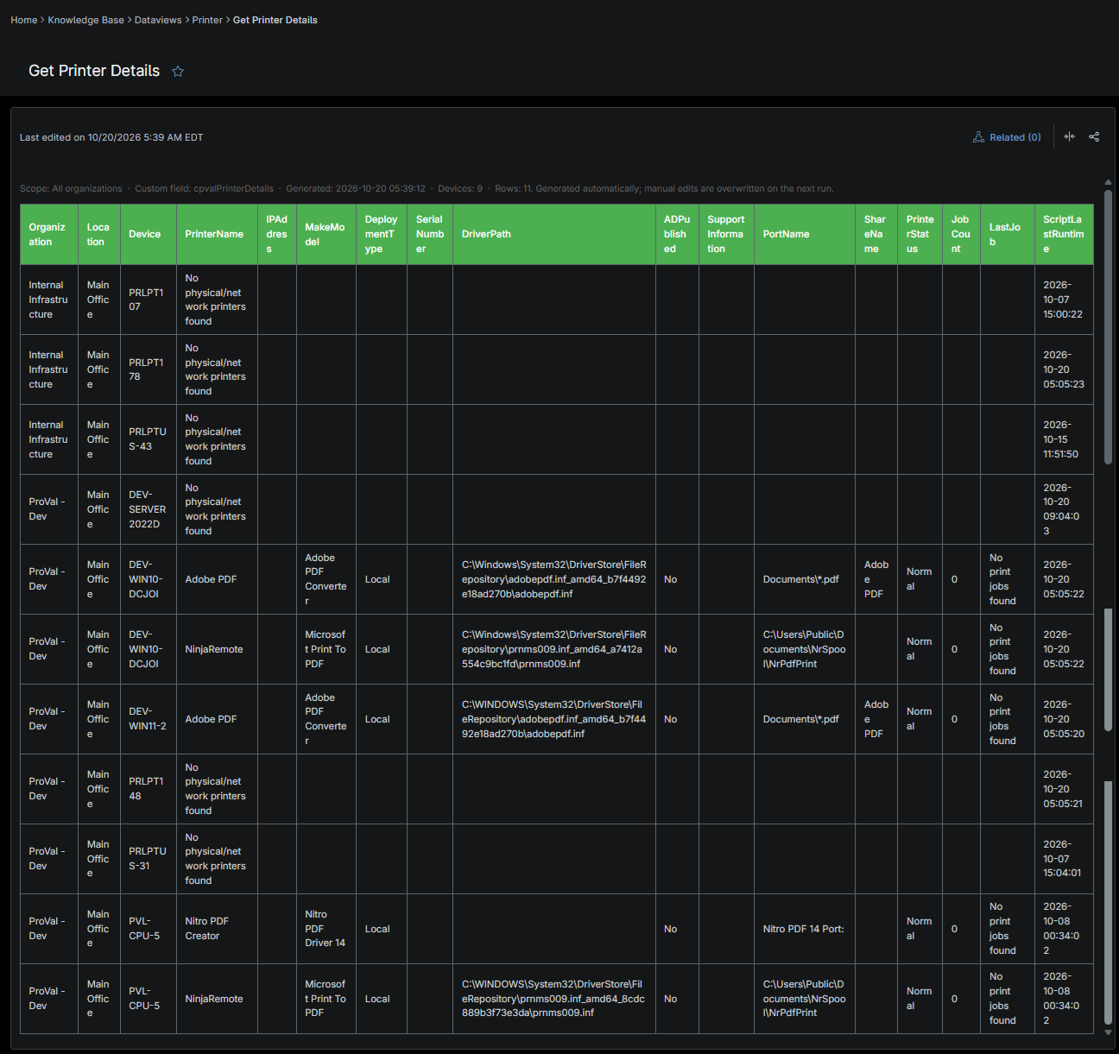Click the Nitro PDF Creator printer name

point(218,929)
